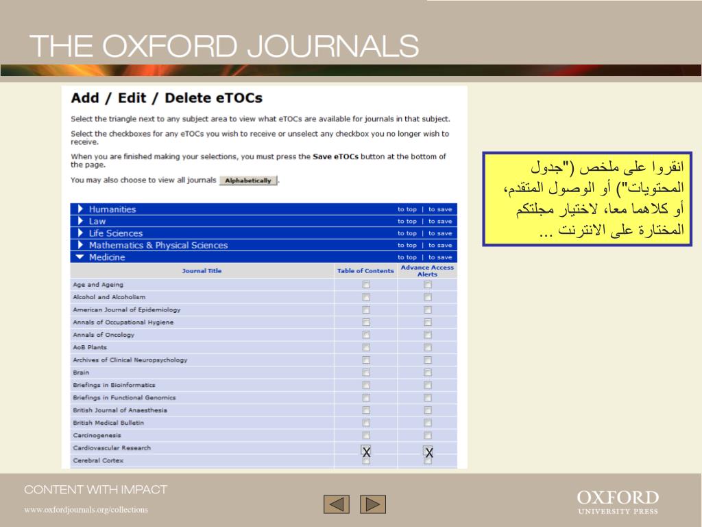Collapse the Medicine subject triangle
Image resolution: width=702 pixels, height=527 pixels.
[80, 257]
